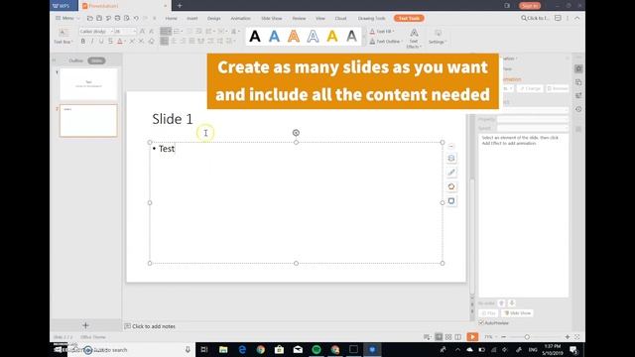Viewport: 635px width, 357px height.
Task: Open Microsoft Edge from taskbar
Action: coord(242,349)
